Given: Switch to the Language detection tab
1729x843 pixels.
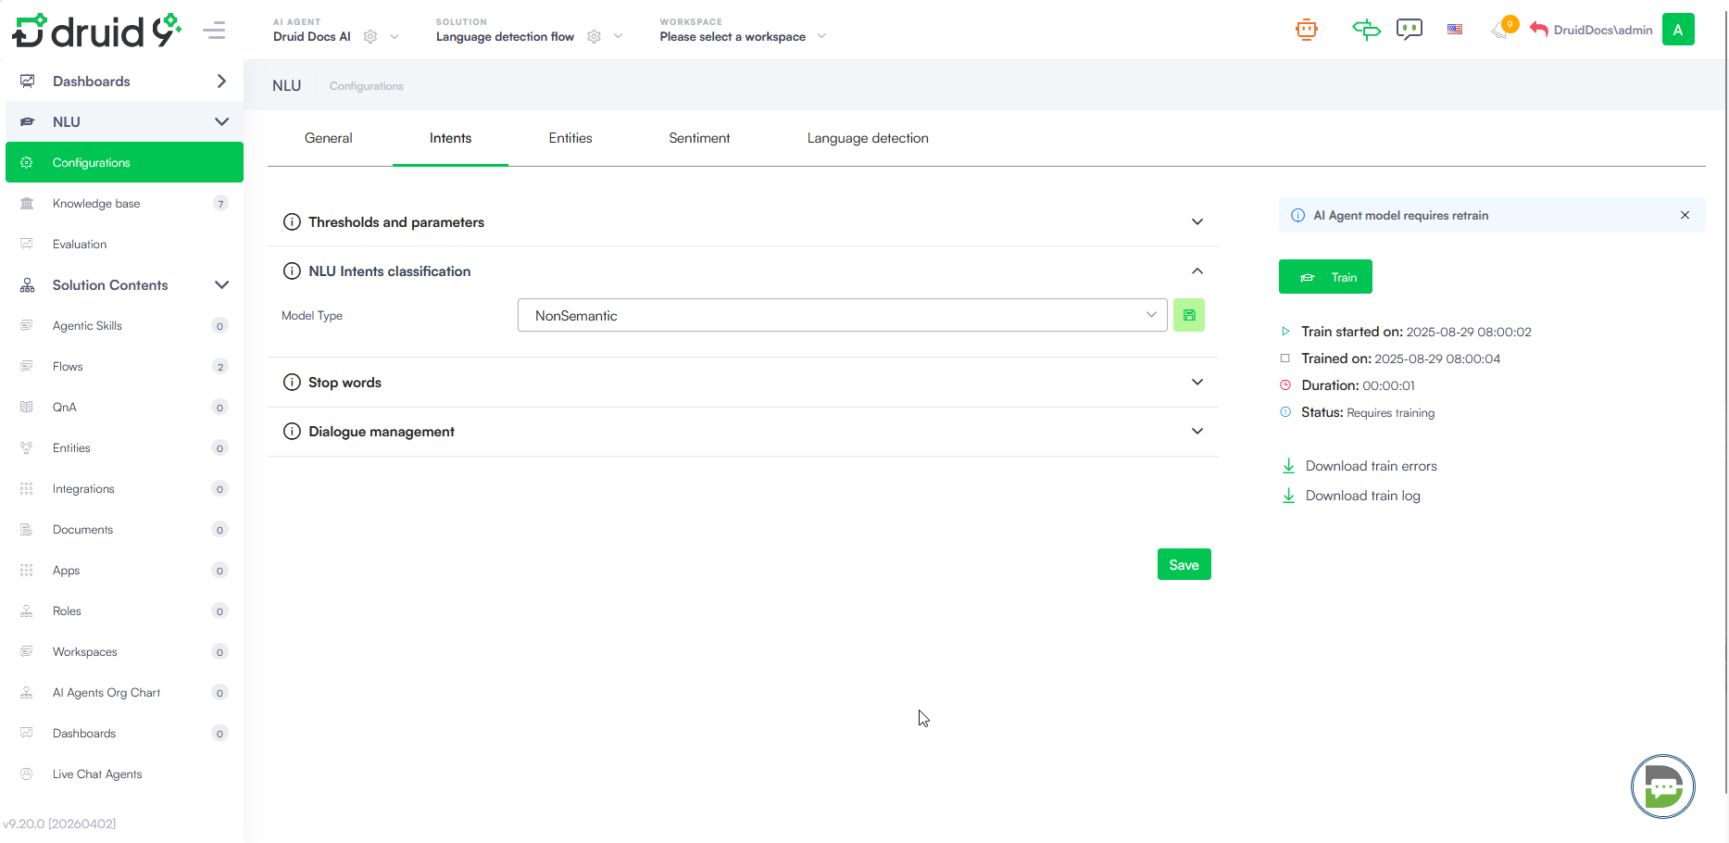Looking at the screenshot, I should (867, 138).
